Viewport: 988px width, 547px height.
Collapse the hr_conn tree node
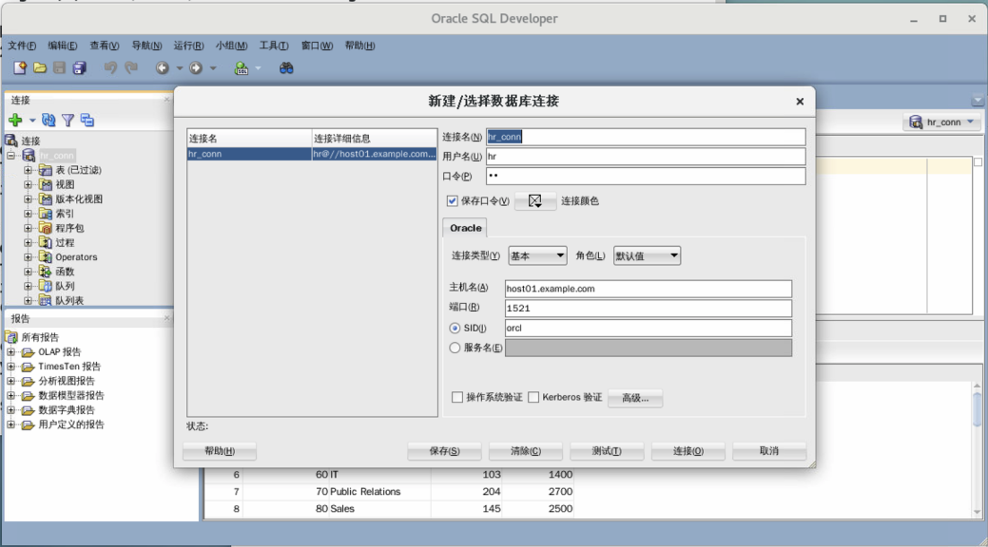click(x=10, y=156)
